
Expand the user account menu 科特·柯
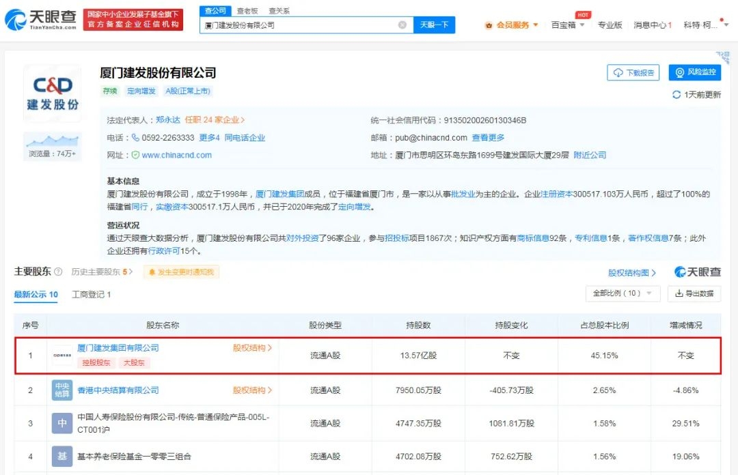click(x=705, y=25)
